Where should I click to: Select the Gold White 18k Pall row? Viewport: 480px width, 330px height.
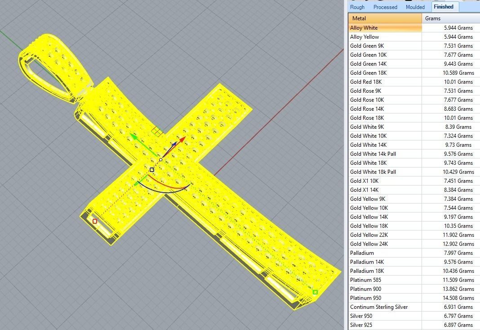[x=414, y=172]
